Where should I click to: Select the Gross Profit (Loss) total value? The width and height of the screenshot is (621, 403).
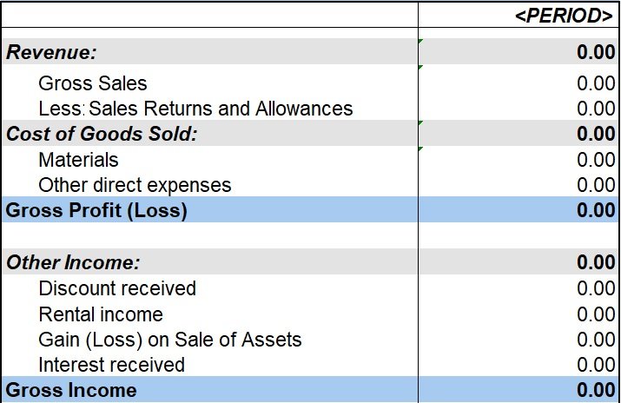pyautogui.click(x=519, y=209)
